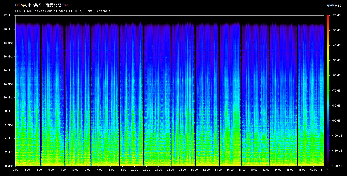Screen dimensions: 347x176
Task: Click the 14:00 time axis label
Action: pyautogui.click(x=99, y=170)
